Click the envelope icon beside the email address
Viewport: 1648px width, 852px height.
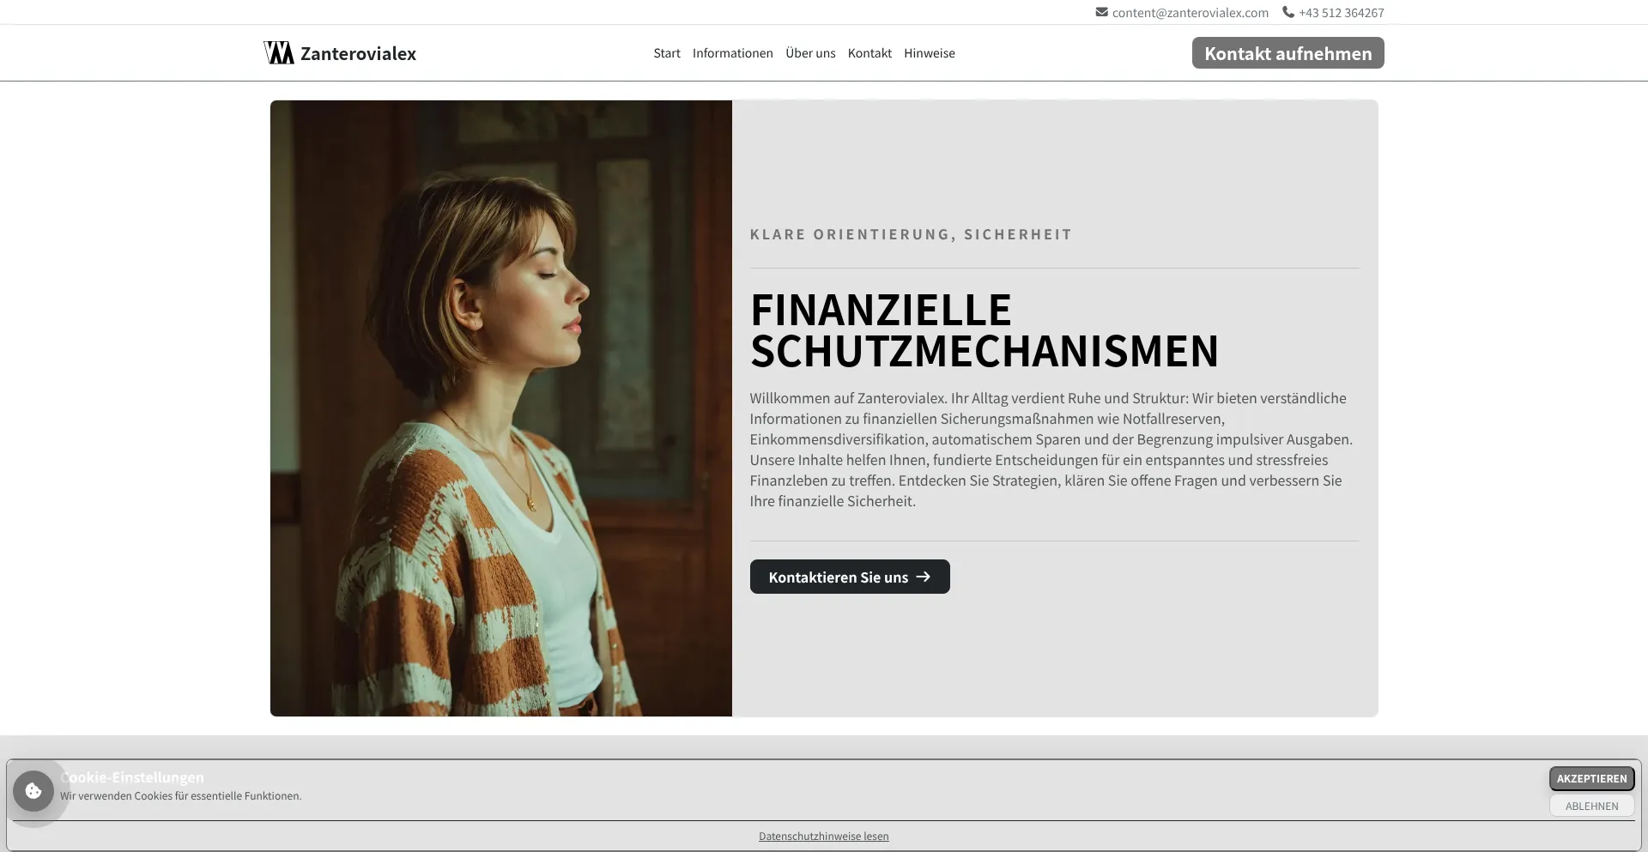coord(1101,12)
